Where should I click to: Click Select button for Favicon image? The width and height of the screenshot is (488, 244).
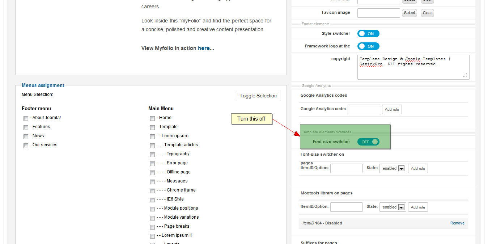[x=410, y=13]
